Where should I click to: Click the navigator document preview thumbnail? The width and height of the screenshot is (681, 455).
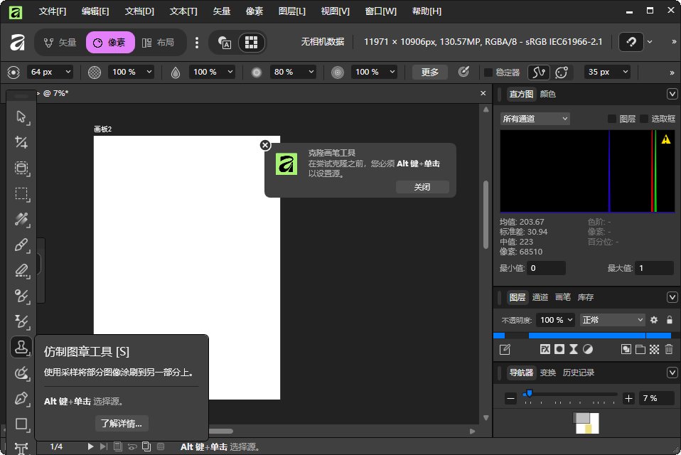[x=586, y=423]
